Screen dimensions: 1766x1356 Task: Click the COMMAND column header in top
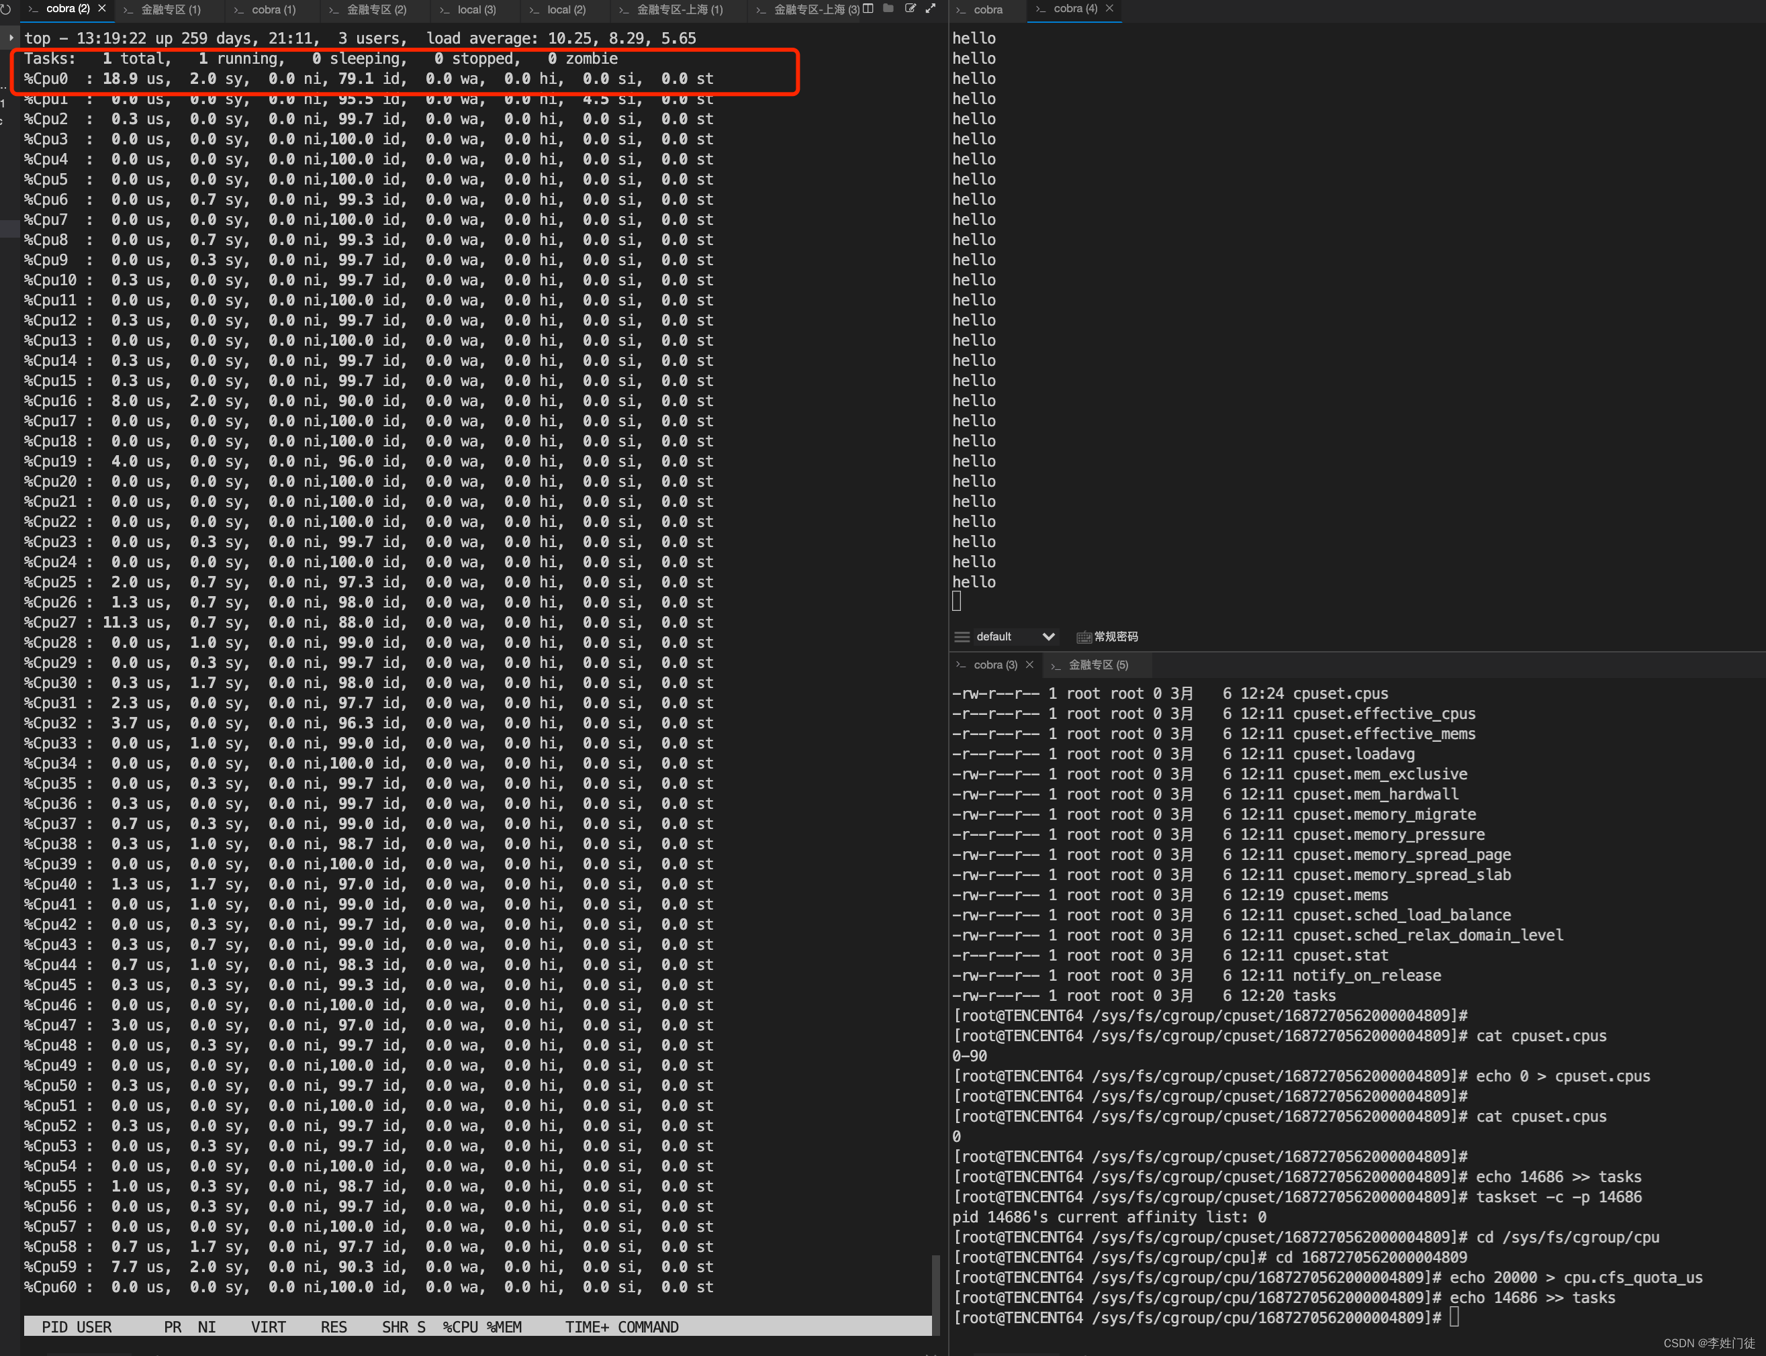click(x=647, y=1327)
